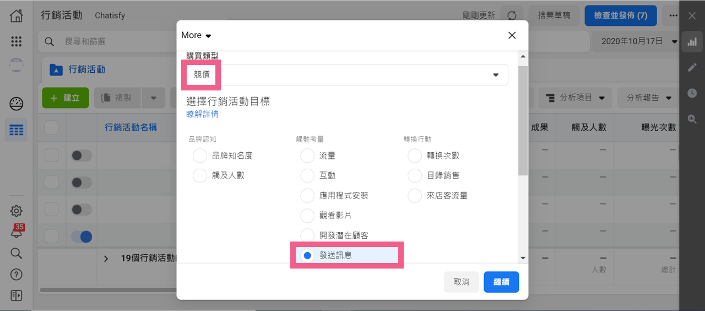Screen dimensions: 705x311
Task: Click the dialog's vertical scrollbar
Action: pos(523,121)
